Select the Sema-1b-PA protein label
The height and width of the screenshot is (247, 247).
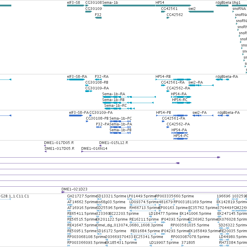(x=121, y=124)
